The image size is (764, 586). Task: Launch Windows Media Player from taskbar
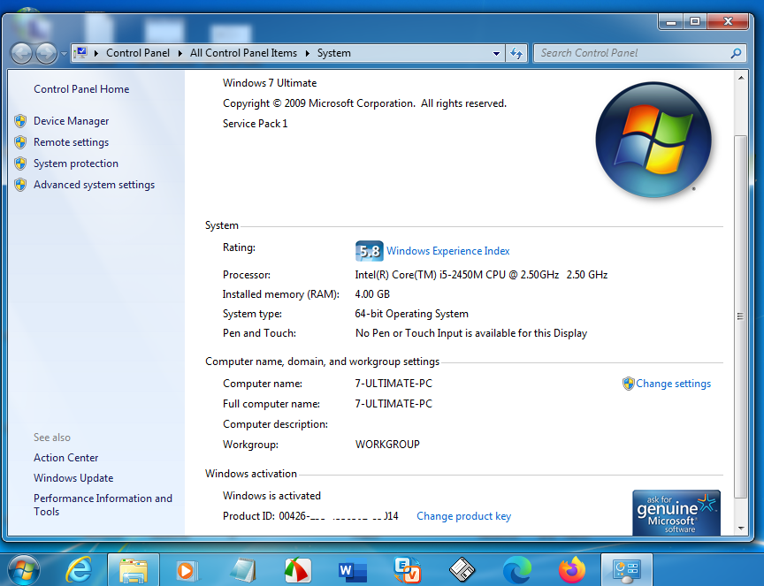tap(187, 570)
